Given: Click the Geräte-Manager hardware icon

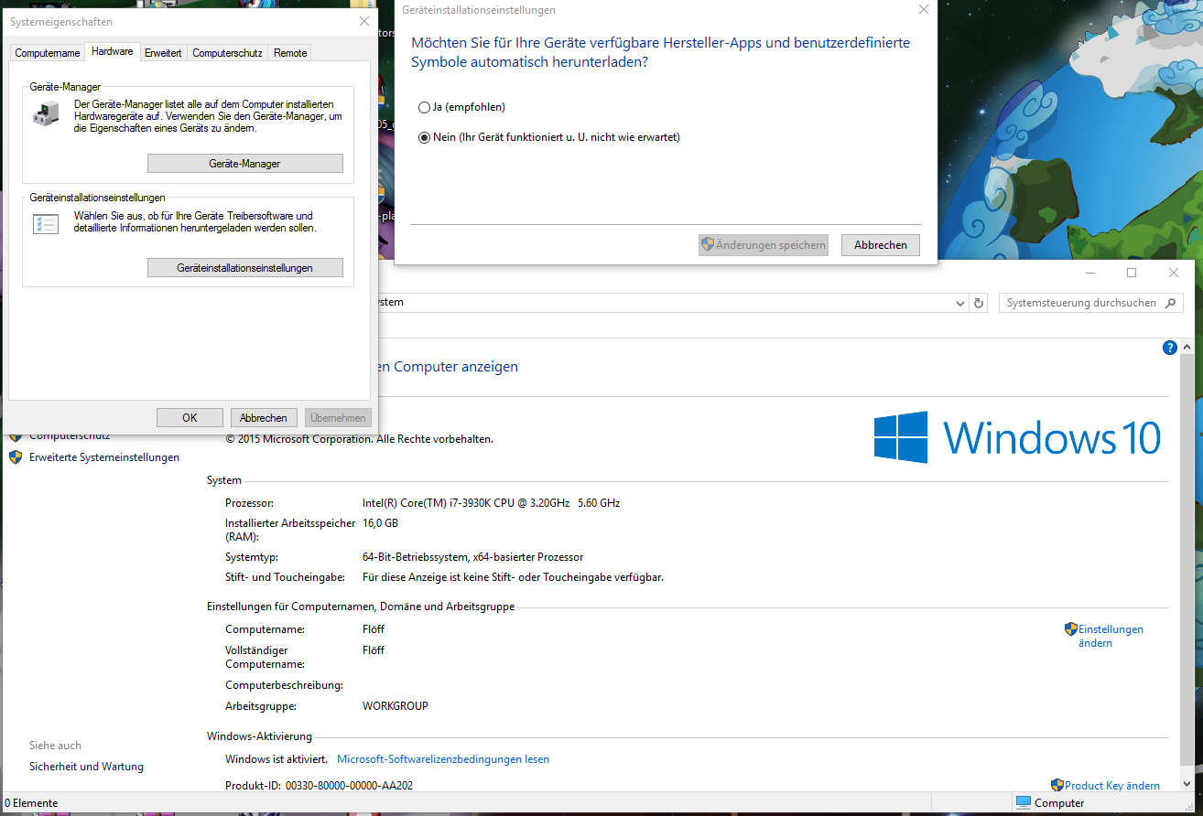Looking at the screenshot, I should click(44, 113).
